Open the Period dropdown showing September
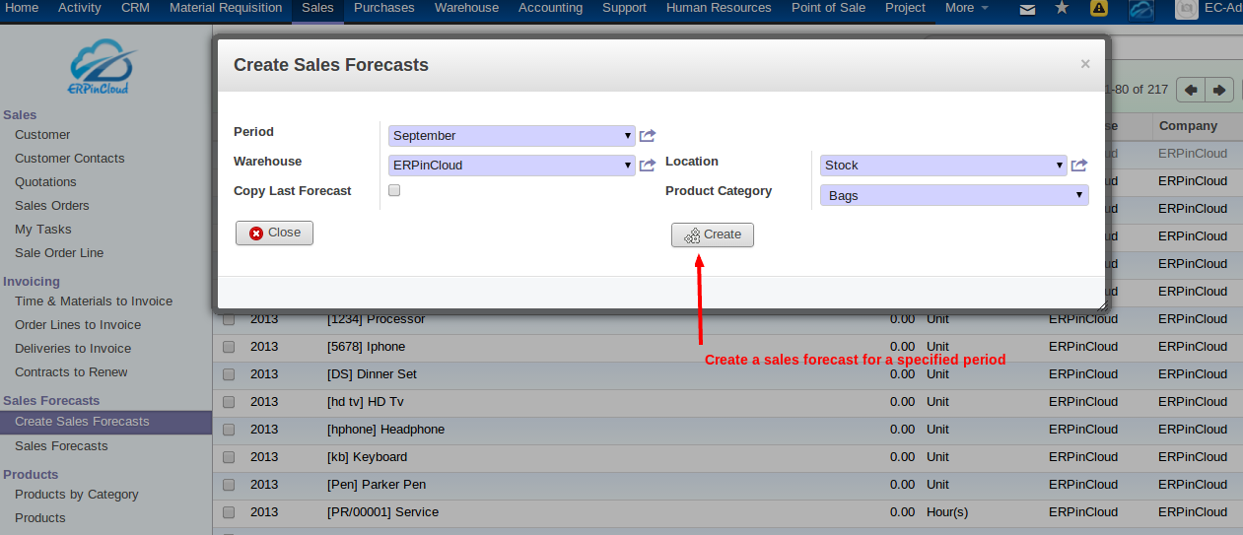This screenshot has height=535, width=1243. pos(512,136)
